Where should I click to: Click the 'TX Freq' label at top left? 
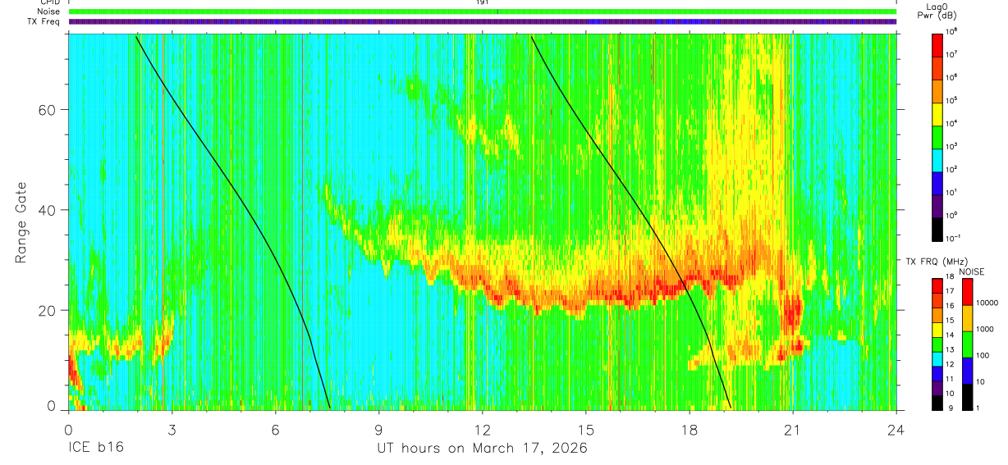44,21
